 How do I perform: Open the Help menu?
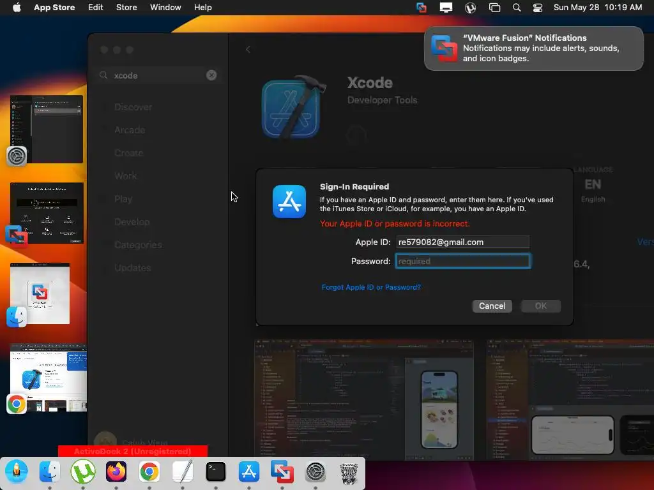coord(202,7)
